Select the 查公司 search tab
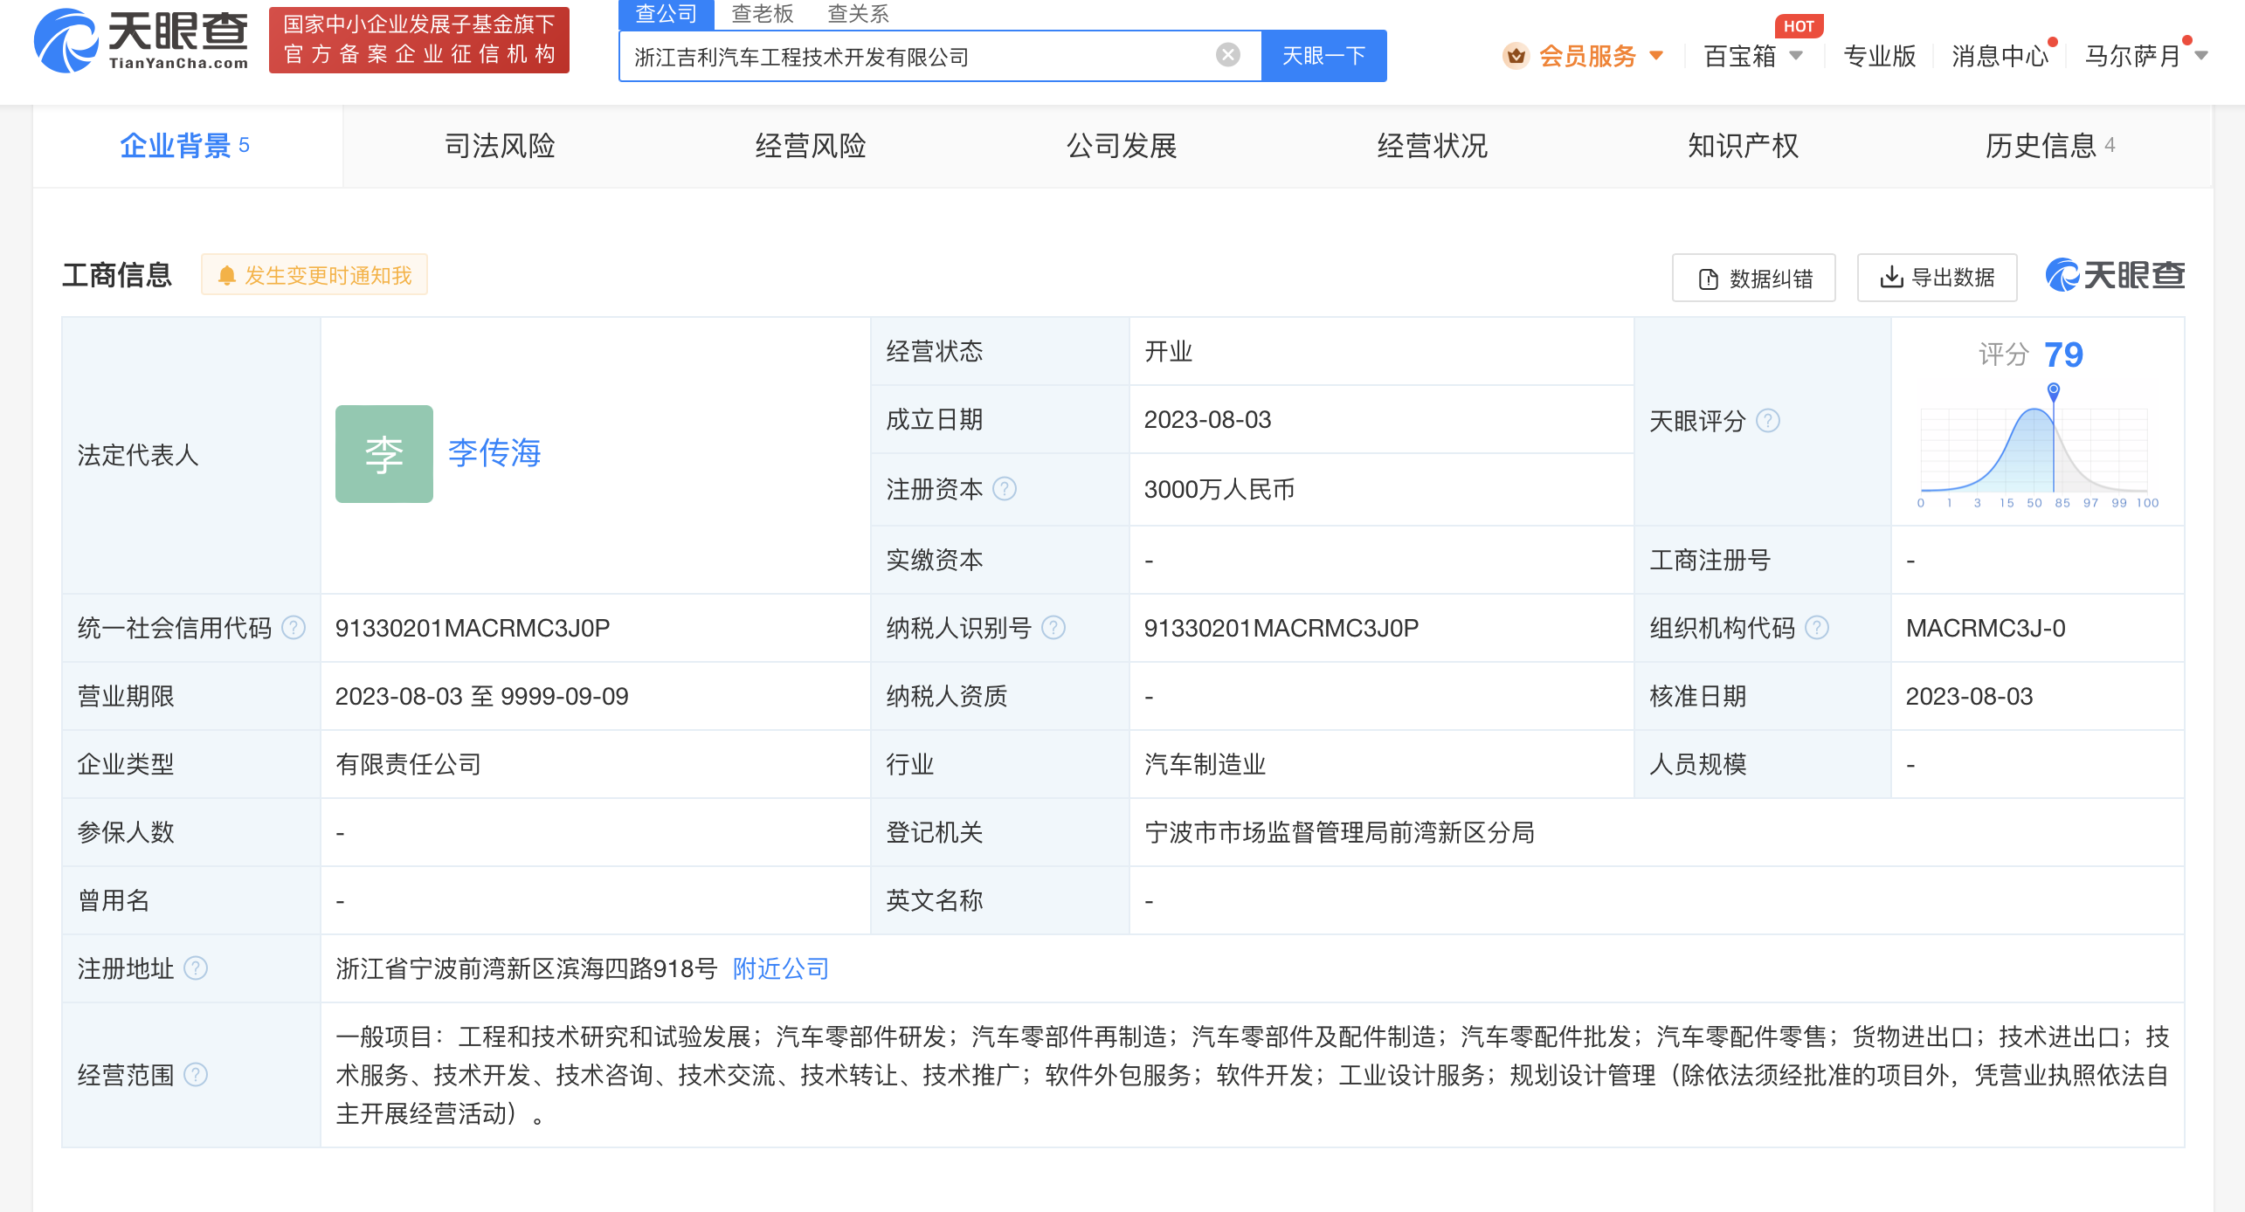The width and height of the screenshot is (2245, 1212). pyautogui.click(x=667, y=14)
